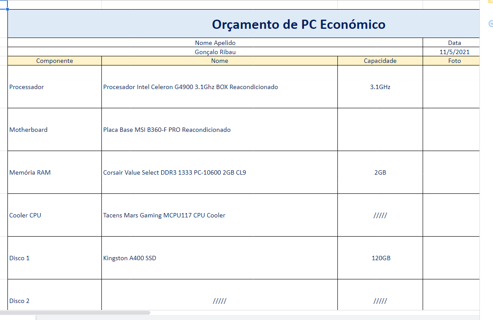Click the photo cell in the Processador row
This screenshot has width=493, height=320.
point(451,87)
